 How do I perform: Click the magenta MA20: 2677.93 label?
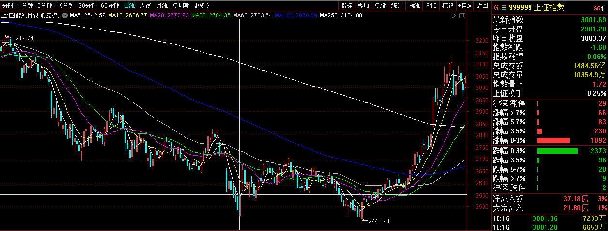(169, 15)
